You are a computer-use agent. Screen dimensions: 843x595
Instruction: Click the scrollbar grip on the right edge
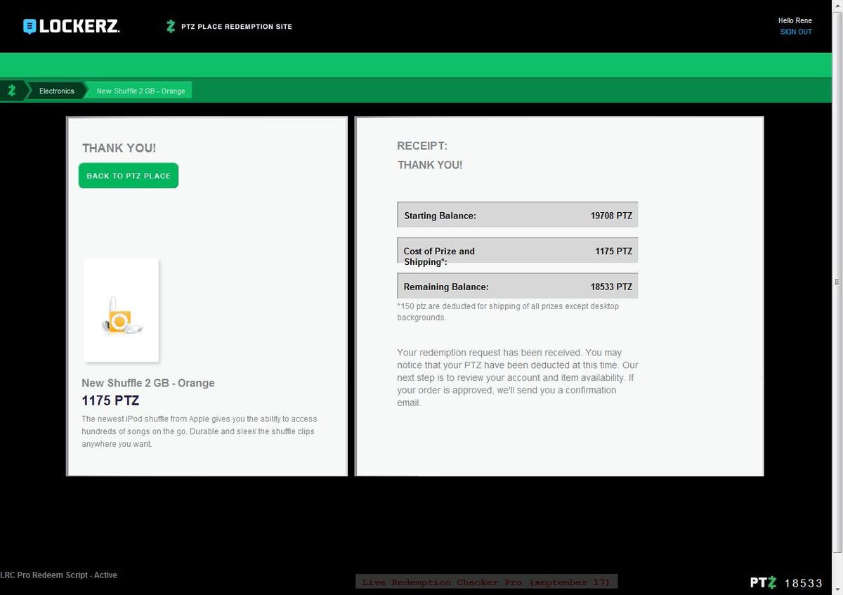pos(837,282)
